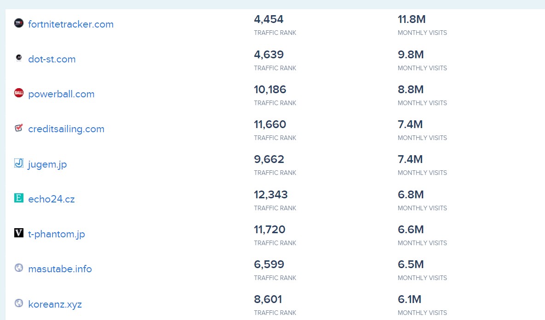Click the MONTHLY VISITS label under 6.8M
The image size is (545, 320).
click(422, 208)
